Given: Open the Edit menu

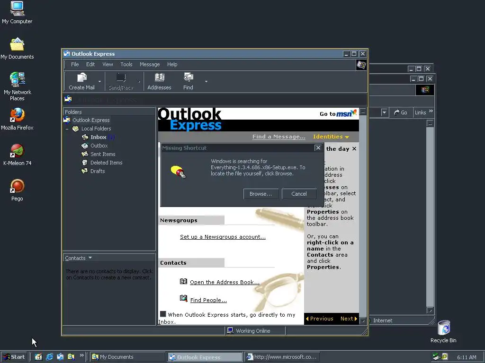Looking at the screenshot, I should pyautogui.click(x=90, y=64).
